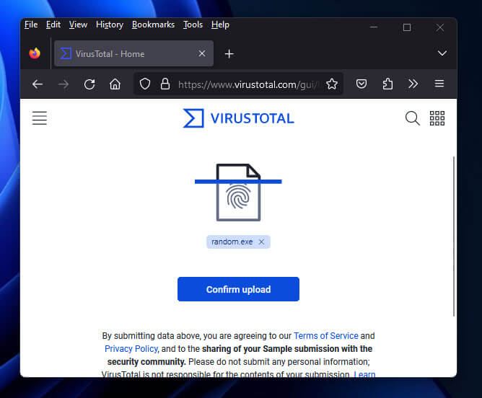
Task: Minimize the Firefox window
Action: pos(374,27)
